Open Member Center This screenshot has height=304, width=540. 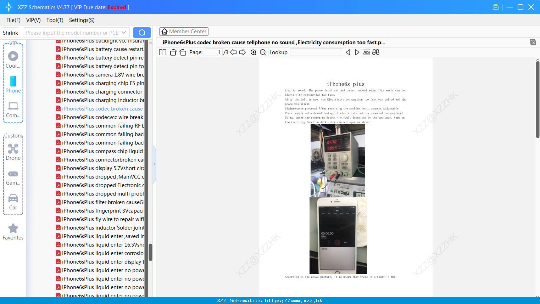184,32
